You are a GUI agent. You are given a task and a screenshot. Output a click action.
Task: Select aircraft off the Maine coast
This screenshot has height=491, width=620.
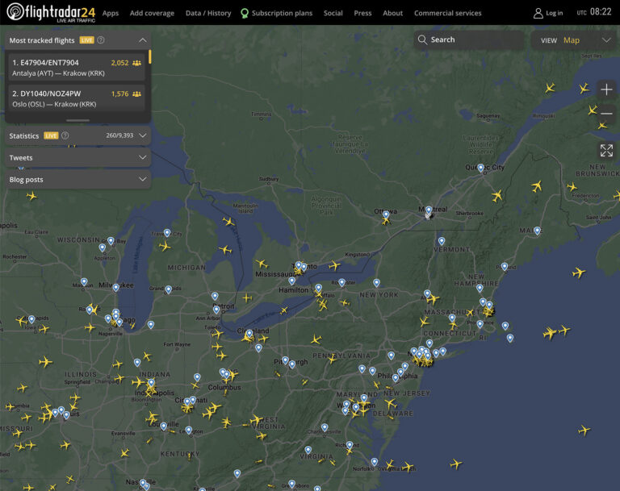pos(579,273)
